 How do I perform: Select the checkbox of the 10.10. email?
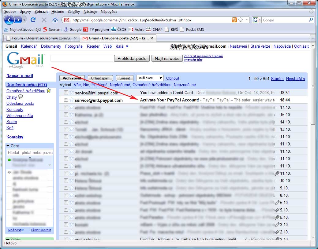pyautogui.click(x=66, y=180)
